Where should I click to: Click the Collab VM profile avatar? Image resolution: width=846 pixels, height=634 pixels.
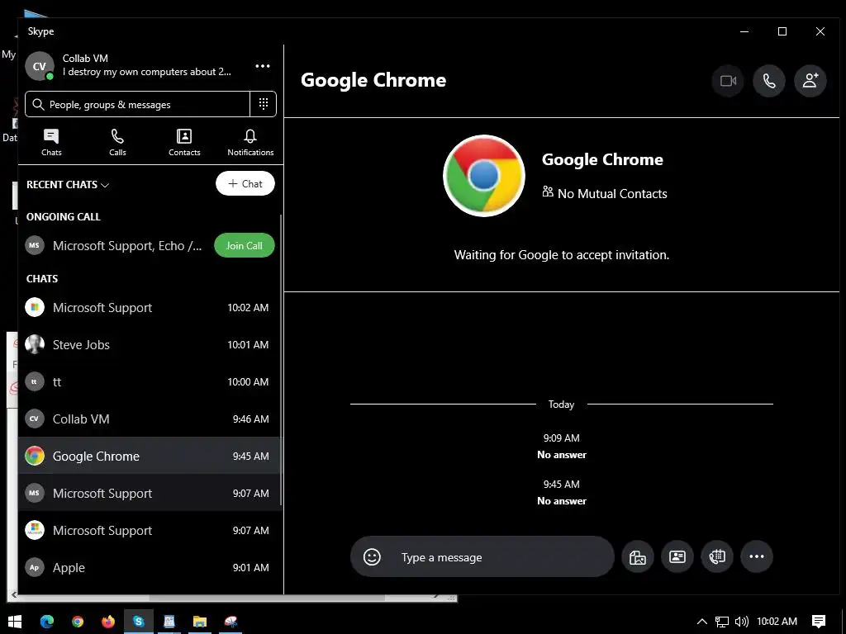tap(40, 66)
